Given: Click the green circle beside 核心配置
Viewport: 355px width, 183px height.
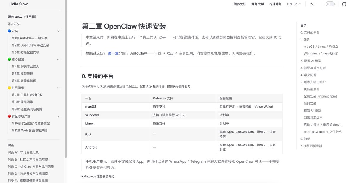Looking at the screenshot, I should [9, 59].
